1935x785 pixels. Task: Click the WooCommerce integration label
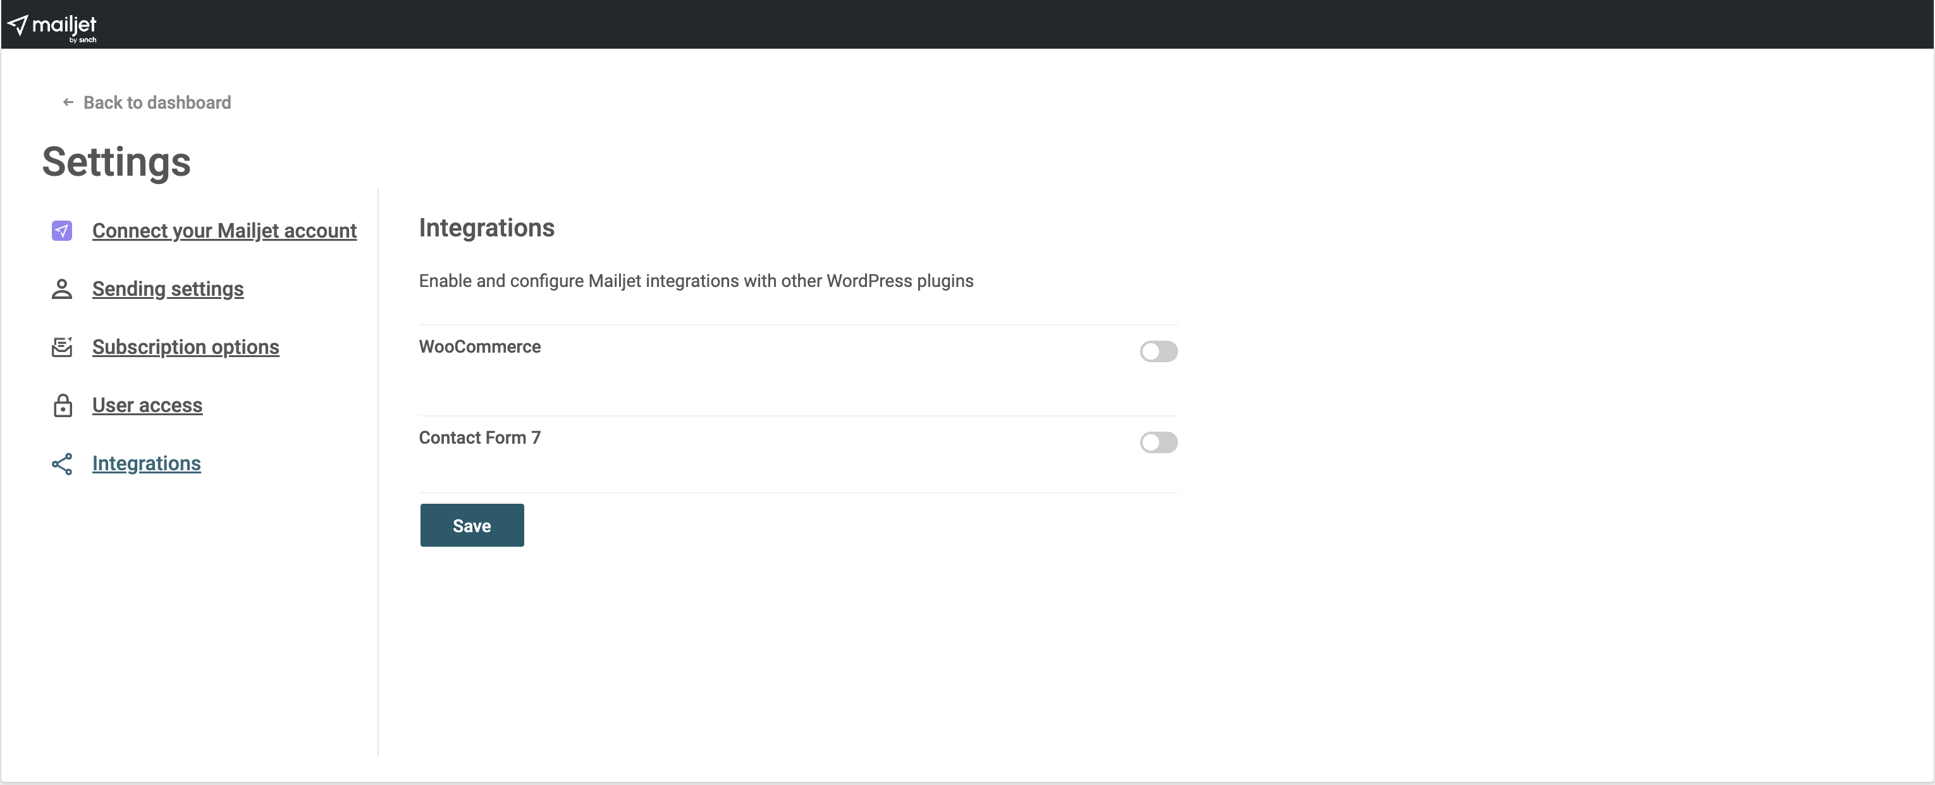tap(479, 347)
